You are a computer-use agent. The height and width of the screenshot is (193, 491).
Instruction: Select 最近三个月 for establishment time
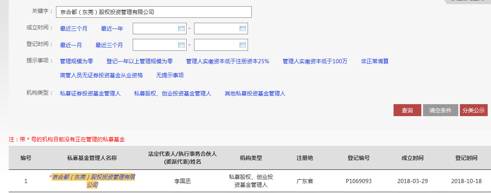pyautogui.click(x=74, y=29)
